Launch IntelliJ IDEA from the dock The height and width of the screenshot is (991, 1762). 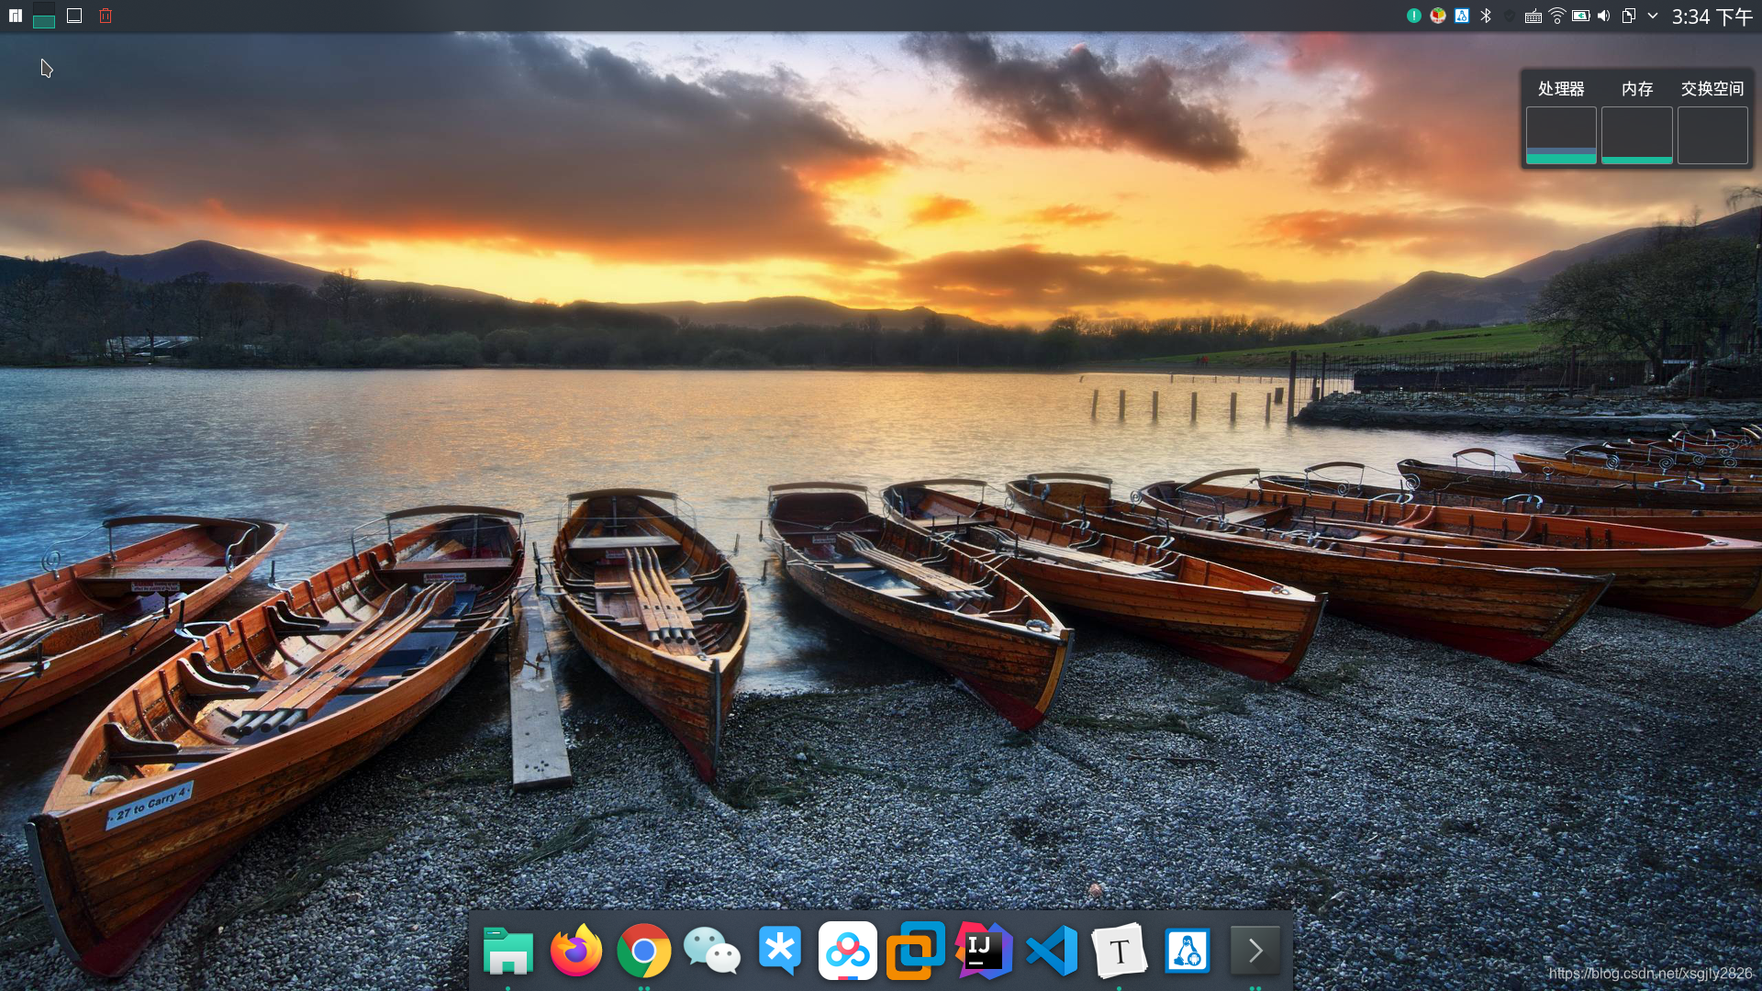(x=983, y=952)
